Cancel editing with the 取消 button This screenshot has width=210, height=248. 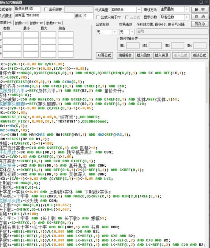[200, 17]
